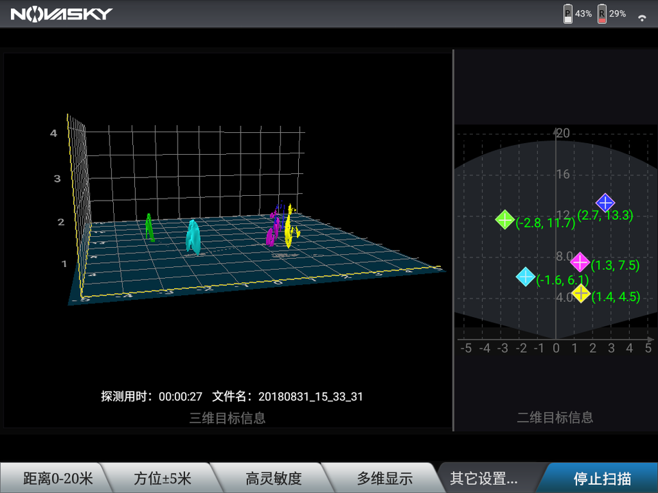Select the green target marker (-2.8, 11.7)
Viewport: 658px width, 493px height.
(x=505, y=219)
